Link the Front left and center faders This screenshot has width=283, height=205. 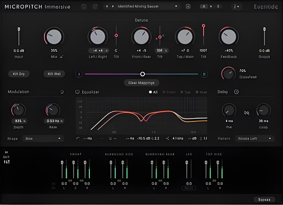pyautogui.click(x=70, y=180)
